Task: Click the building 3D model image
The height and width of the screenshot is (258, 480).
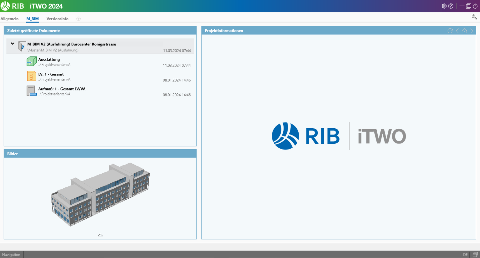Action: pyautogui.click(x=100, y=194)
